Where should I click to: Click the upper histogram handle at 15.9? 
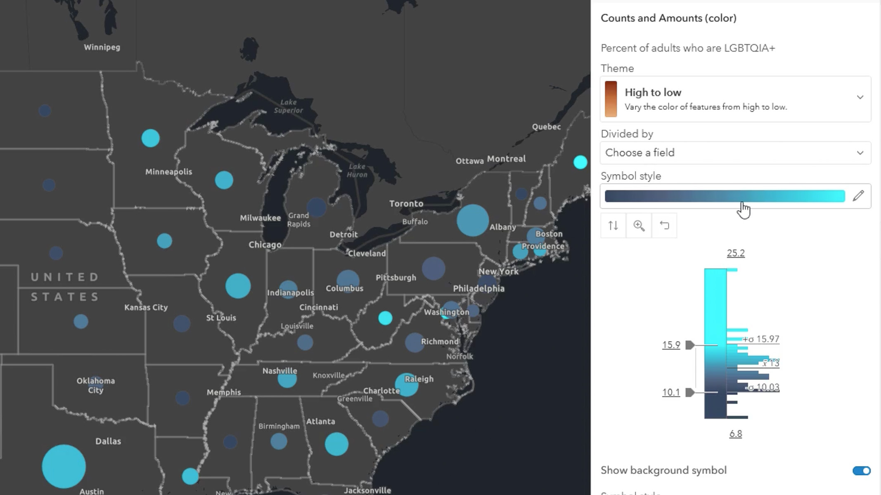click(689, 345)
